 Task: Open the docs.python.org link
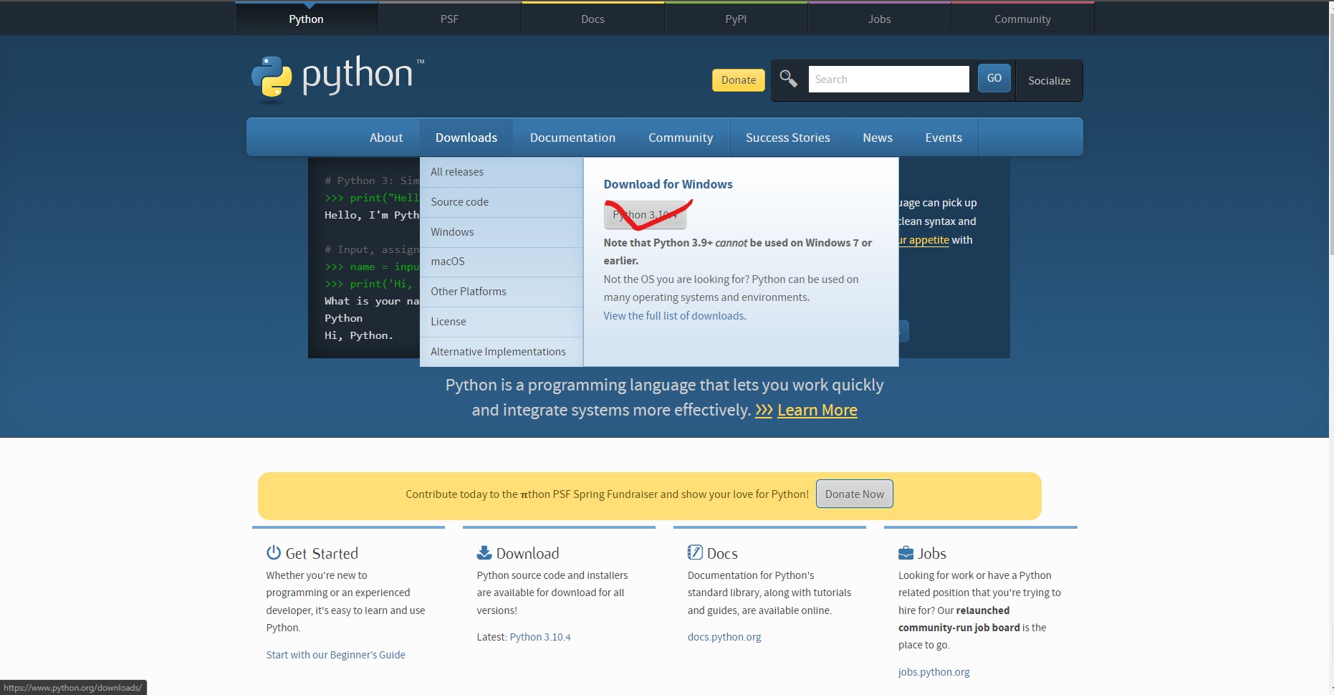[x=724, y=637]
